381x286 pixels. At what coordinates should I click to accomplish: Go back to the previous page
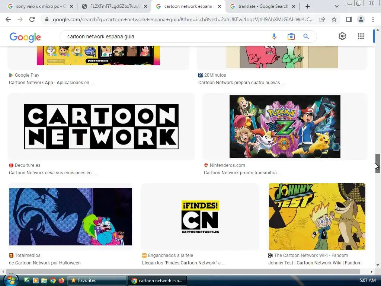pos(8,19)
